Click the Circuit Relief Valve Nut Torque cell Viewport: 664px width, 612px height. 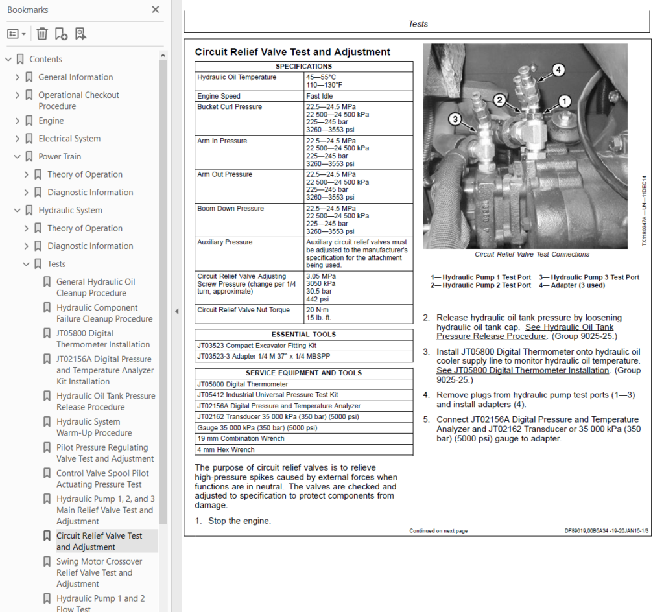pyautogui.click(x=249, y=314)
